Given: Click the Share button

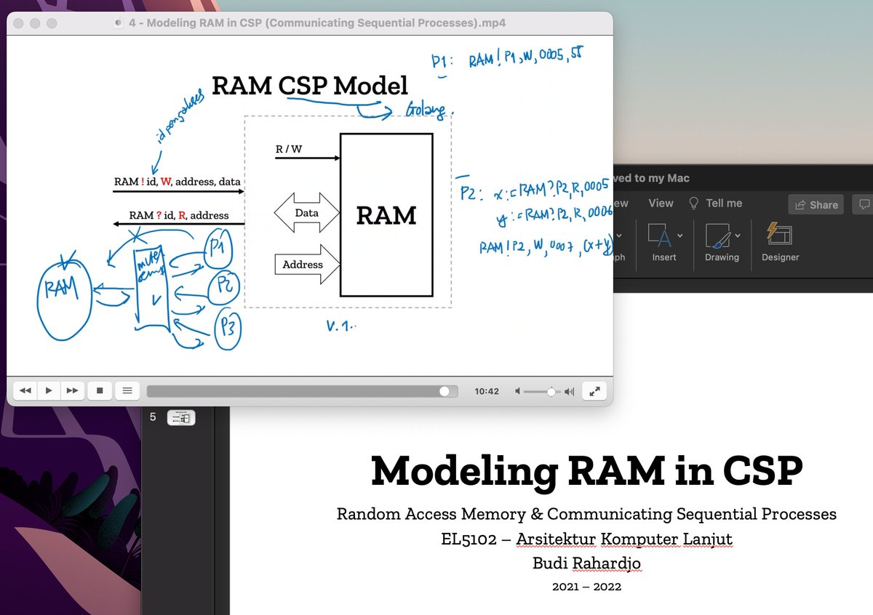Looking at the screenshot, I should pyautogui.click(x=815, y=204).
